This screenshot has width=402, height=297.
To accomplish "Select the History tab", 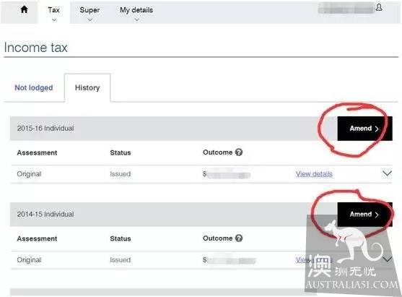I will (87, 87).
